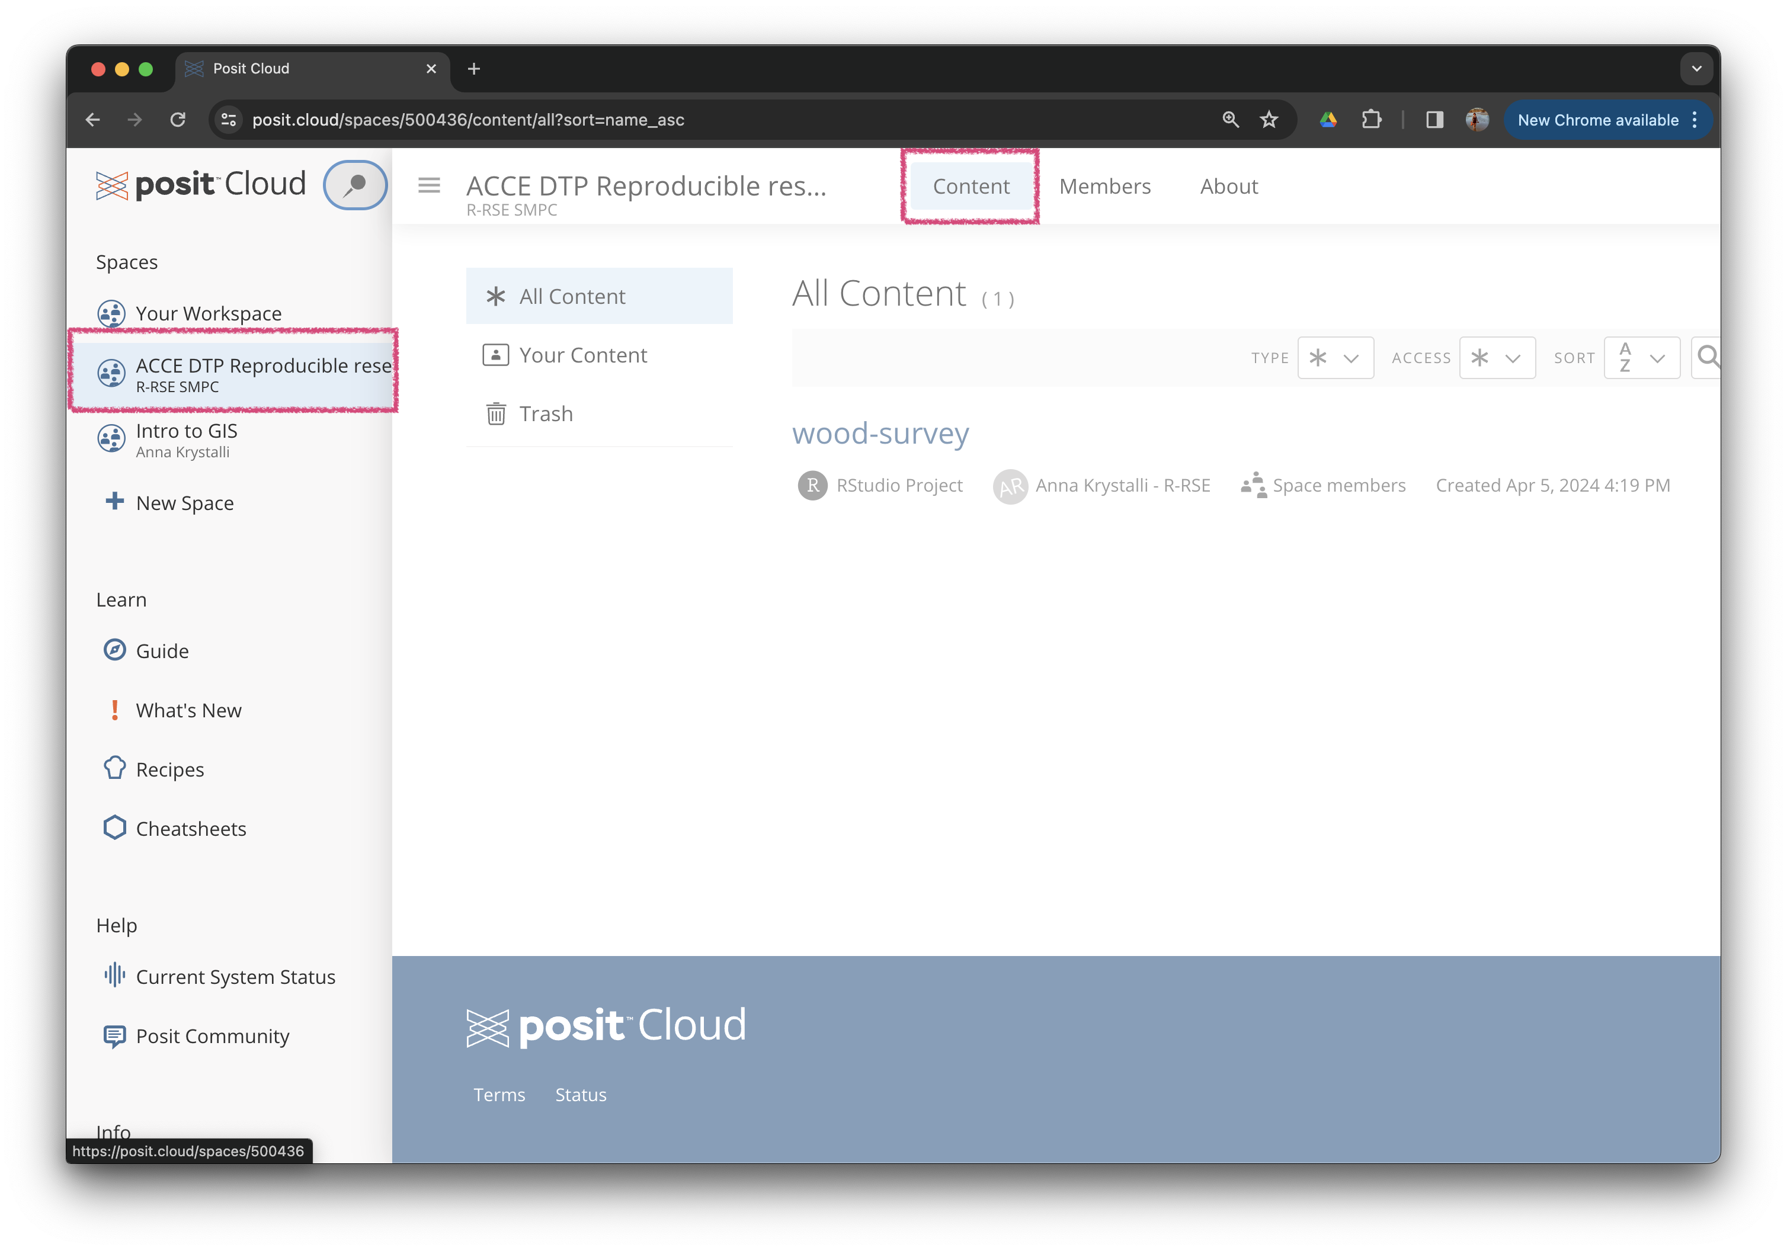Click the zoom magnifier in address bar
Viewport: 1787px width, 1251px height.
point(1231,120)
